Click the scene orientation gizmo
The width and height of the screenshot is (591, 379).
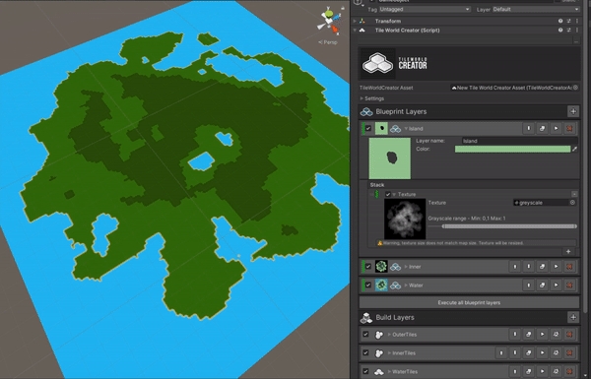pyautogui.click(x=329, y=20)
